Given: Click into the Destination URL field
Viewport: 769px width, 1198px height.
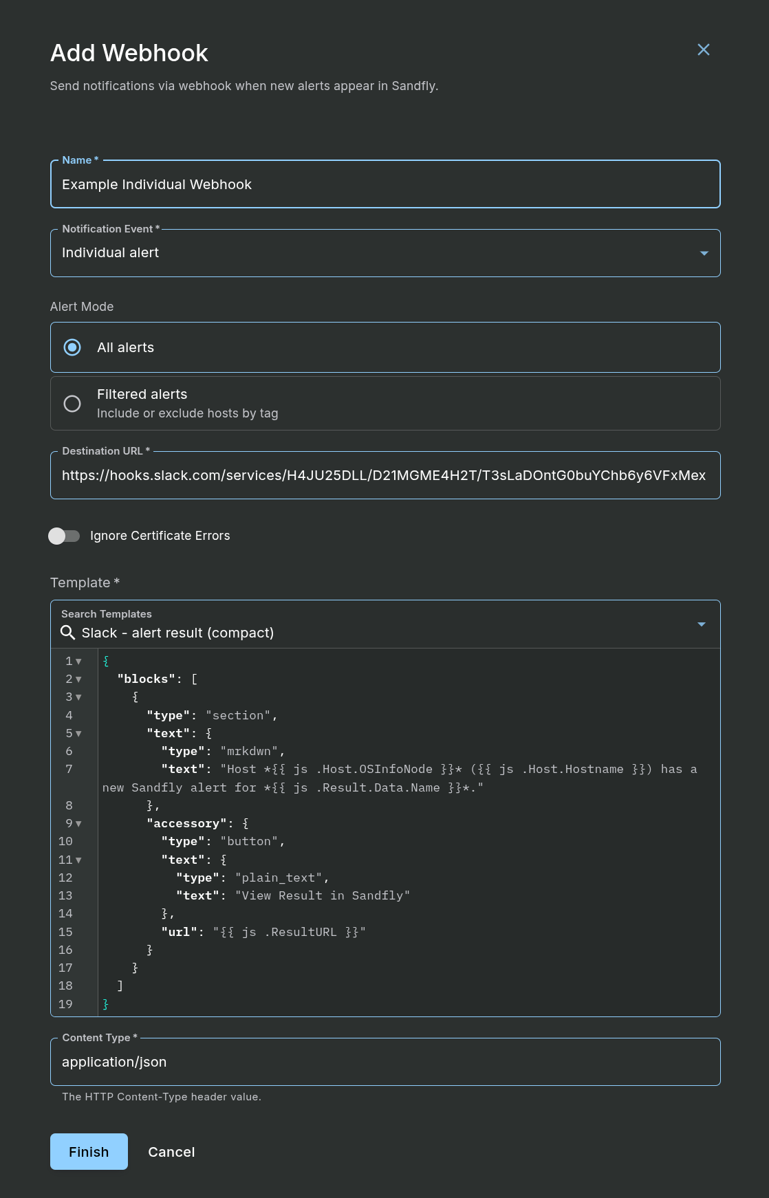Looking at the screenshot, I should click(385, 475).
